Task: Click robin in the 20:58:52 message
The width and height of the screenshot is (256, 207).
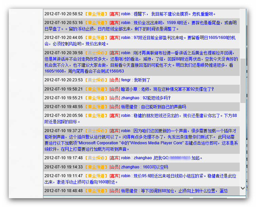Action: [126, 14]
